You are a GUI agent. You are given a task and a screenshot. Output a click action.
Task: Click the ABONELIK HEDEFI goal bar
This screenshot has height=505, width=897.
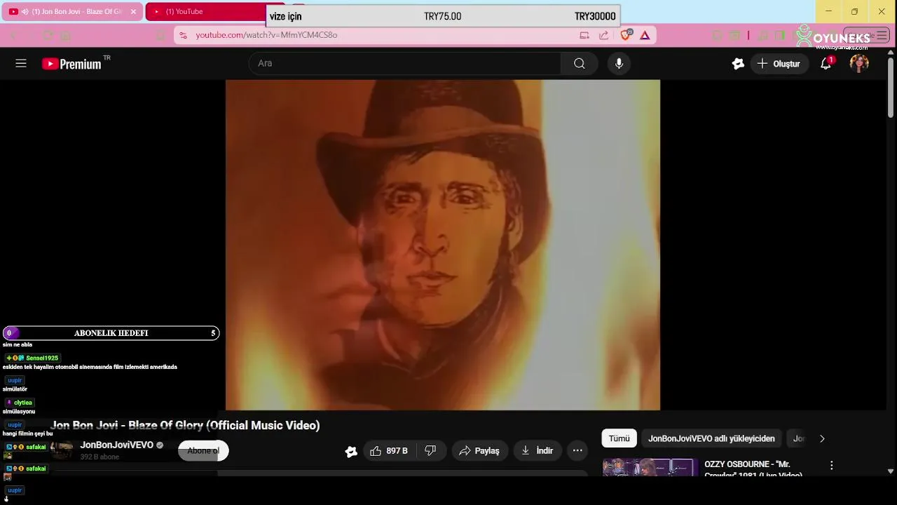111,333
